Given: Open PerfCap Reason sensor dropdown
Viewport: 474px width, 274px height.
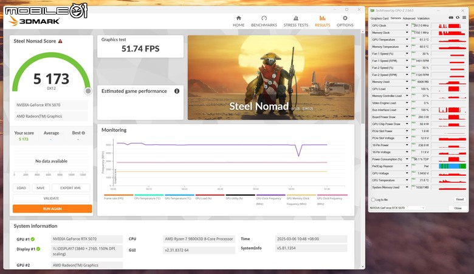Looking at the screenshot, I should click(x=407, y=166).
